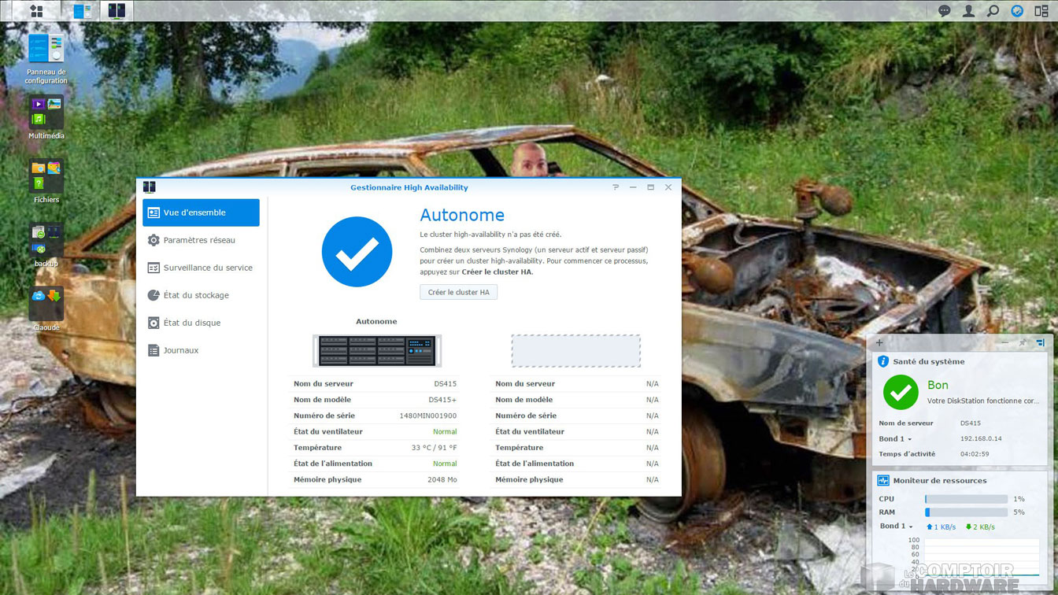This screenshot has height=595, width=1058.
Task: Pin the widget panel with the pushpin
Action: click(x=1023, y=343)
